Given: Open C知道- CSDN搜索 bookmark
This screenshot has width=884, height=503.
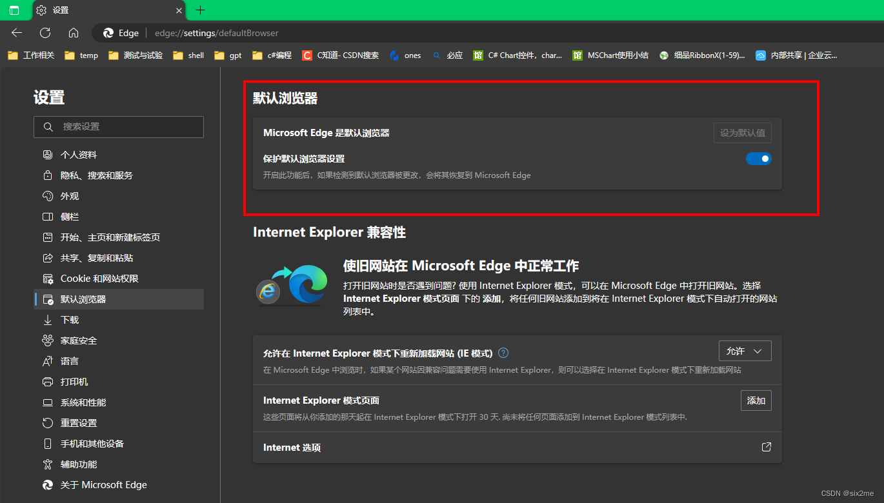Looking at the screenshot, I should (341, 55).
